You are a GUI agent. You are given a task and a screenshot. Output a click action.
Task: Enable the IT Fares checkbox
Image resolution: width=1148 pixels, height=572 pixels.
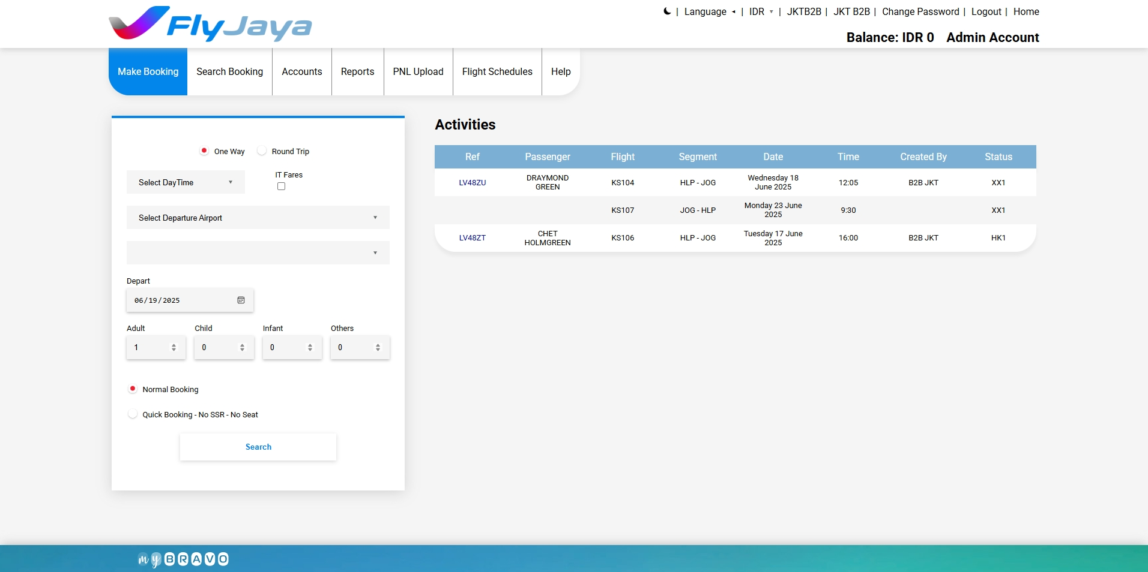point(281,186)
